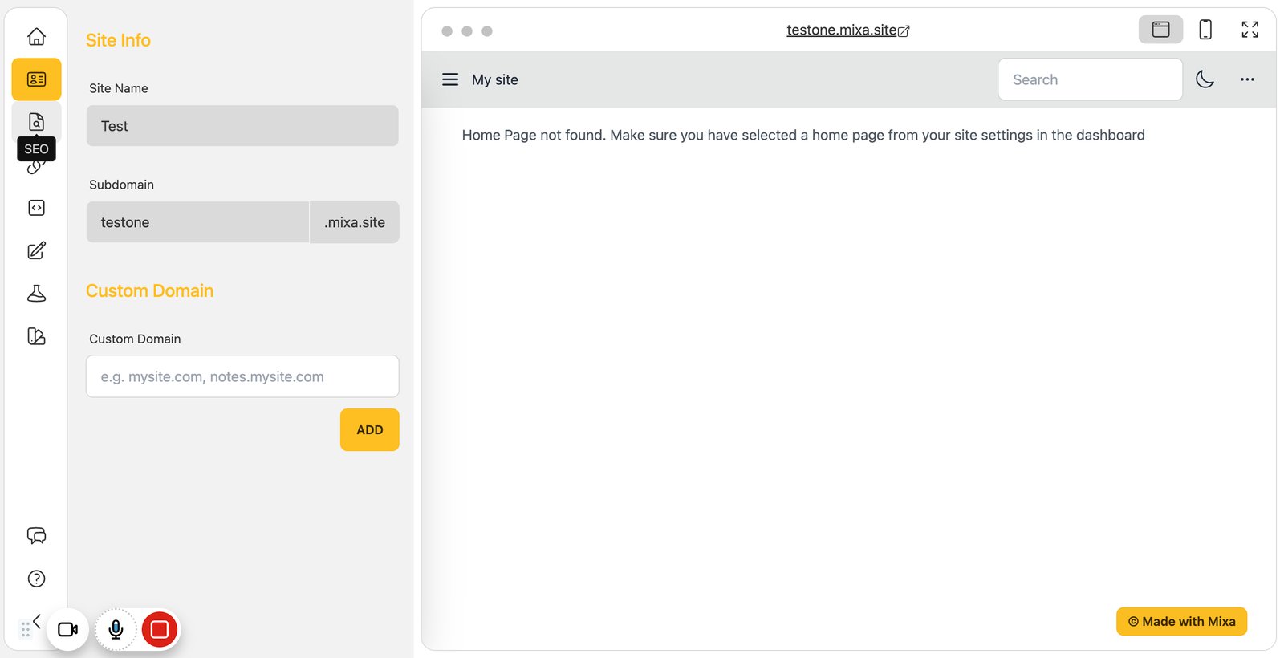This screenshot has width=1284, height=658.
Task: Select the Site Info card icon
Action: [36, 79]
